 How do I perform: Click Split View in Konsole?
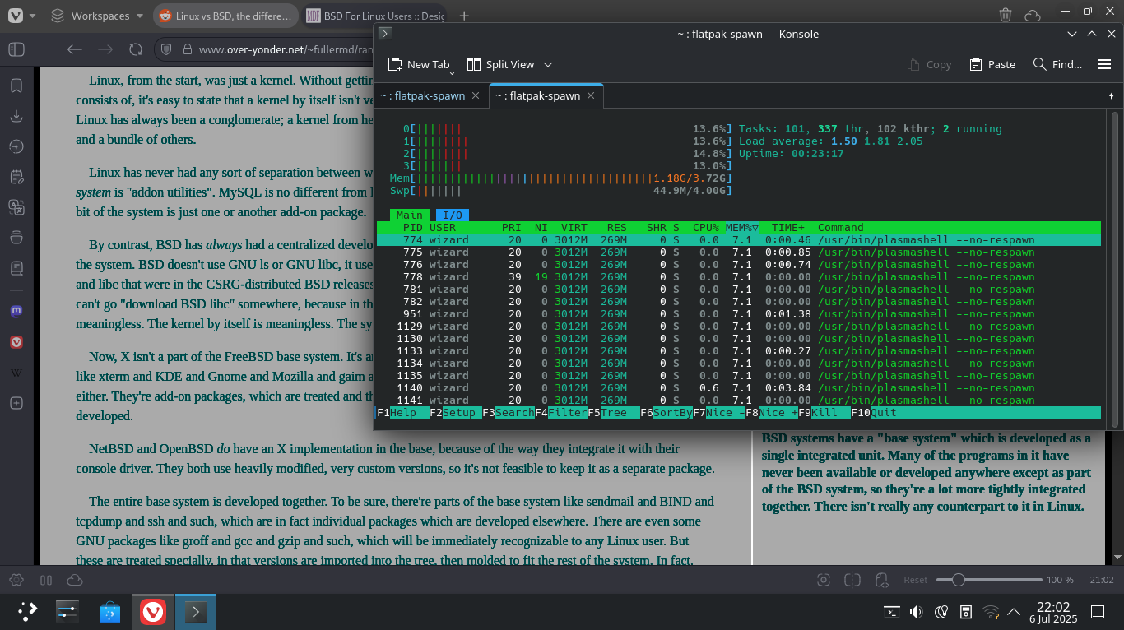click(x=500, y=64)
